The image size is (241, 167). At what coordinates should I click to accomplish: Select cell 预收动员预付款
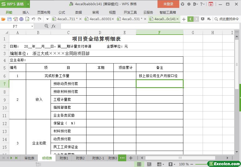click(68, 84)
